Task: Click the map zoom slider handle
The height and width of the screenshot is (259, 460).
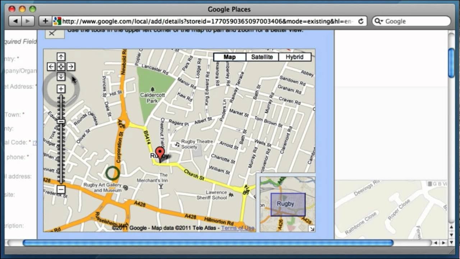Action: click(x=61, y=122)
